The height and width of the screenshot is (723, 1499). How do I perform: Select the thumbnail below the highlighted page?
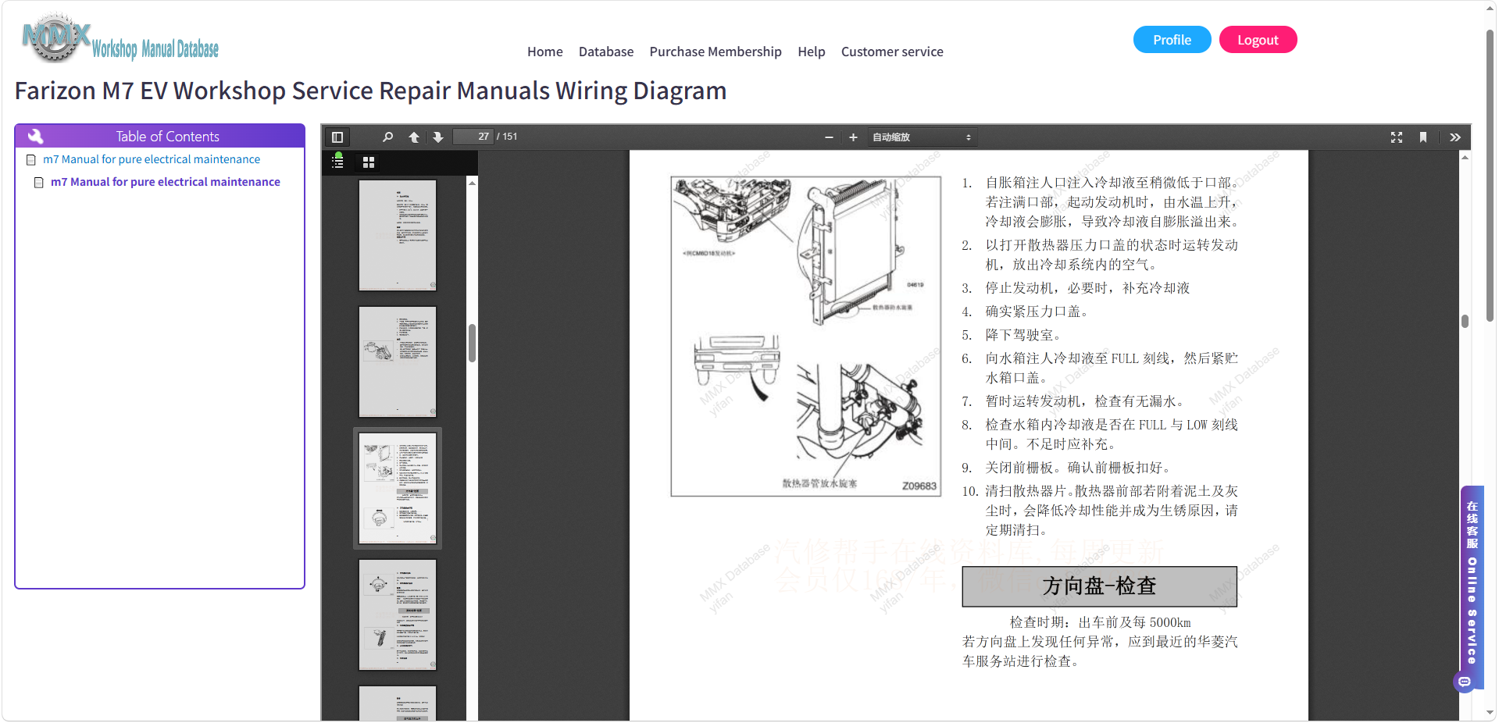(x=398, y=614)
